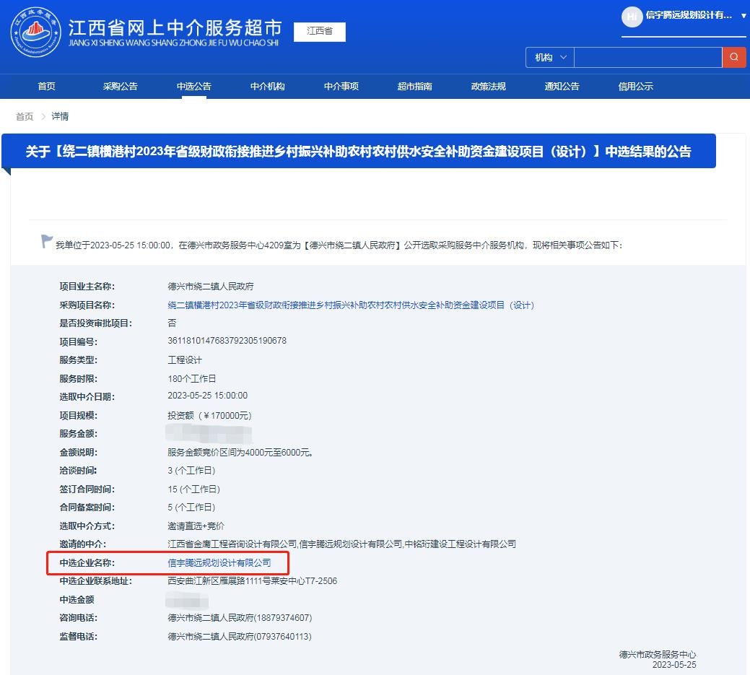Click the 江西省 region badge button
This screenshot has height=675, width=750.
click(318, 32)
